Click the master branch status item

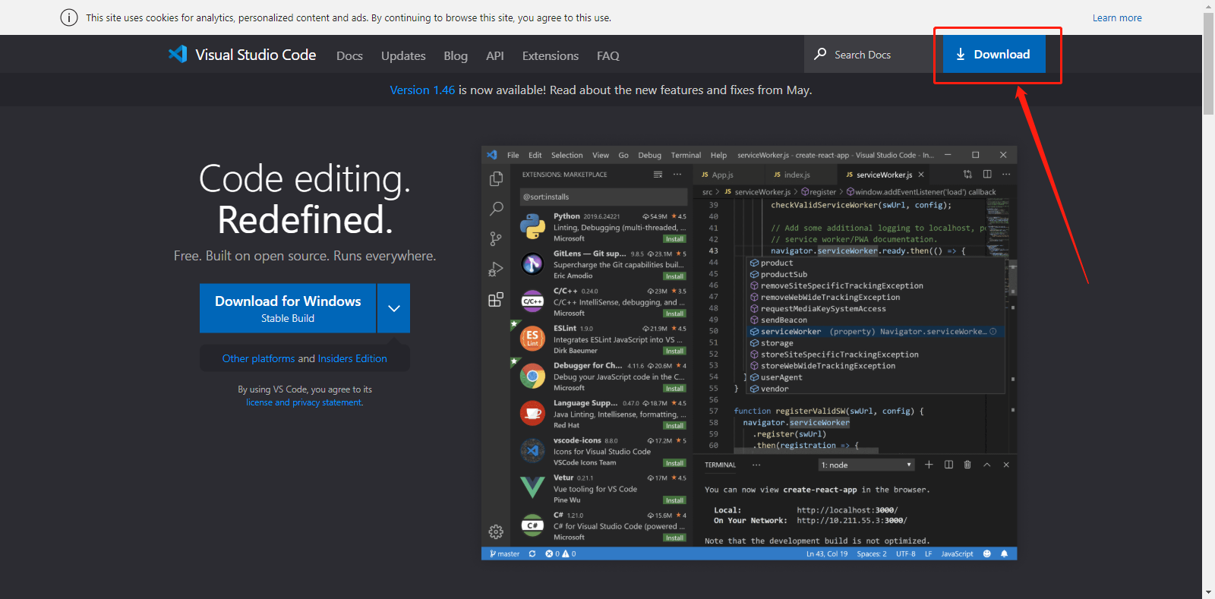(x=505, y=553)
